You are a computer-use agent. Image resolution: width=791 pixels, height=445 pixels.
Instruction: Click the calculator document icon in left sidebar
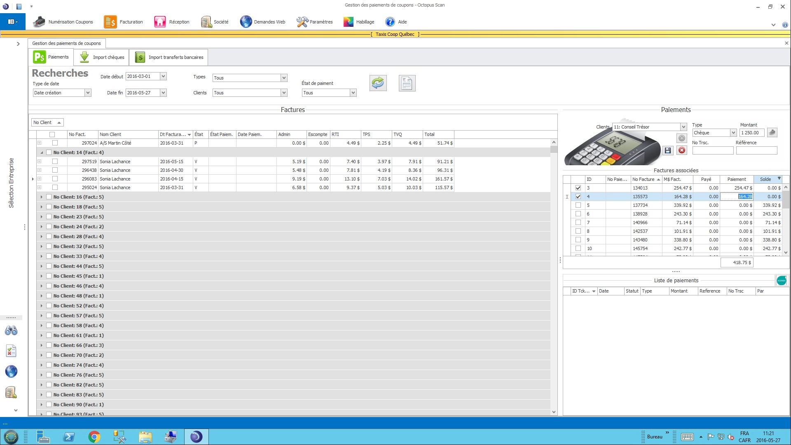(x=11, y=392)
